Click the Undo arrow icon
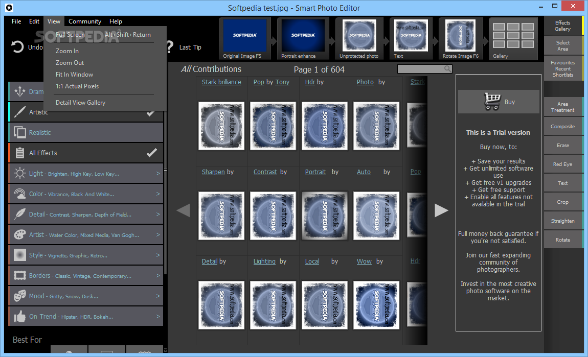 coord(17,47)
